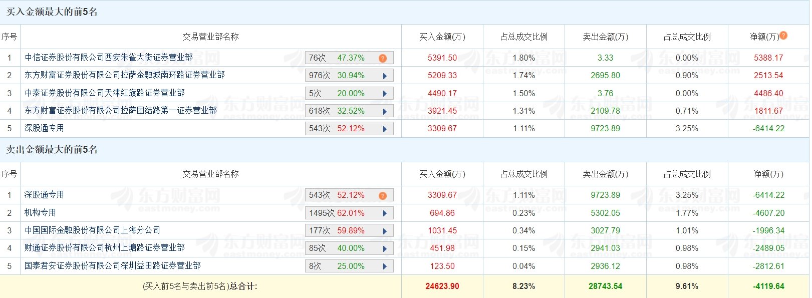Screen dimensions: 812x298
Task: Click blue arrow in buy-table 深股通专用 row
Action: coord(385,129)
